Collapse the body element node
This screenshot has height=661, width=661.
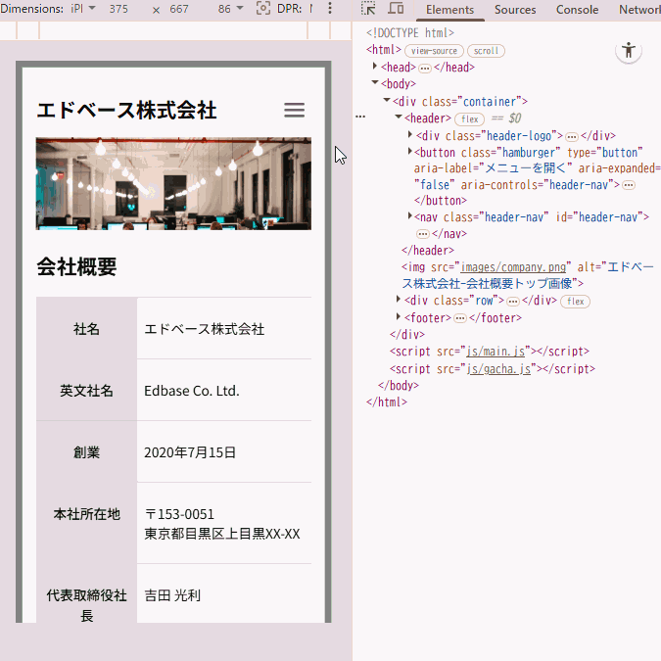coord(375,82)
